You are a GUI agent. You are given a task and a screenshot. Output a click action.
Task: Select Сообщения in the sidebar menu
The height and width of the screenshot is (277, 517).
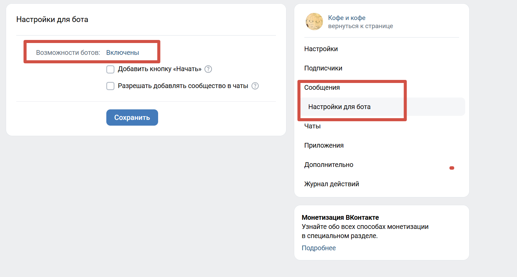(x=322, y=88)
